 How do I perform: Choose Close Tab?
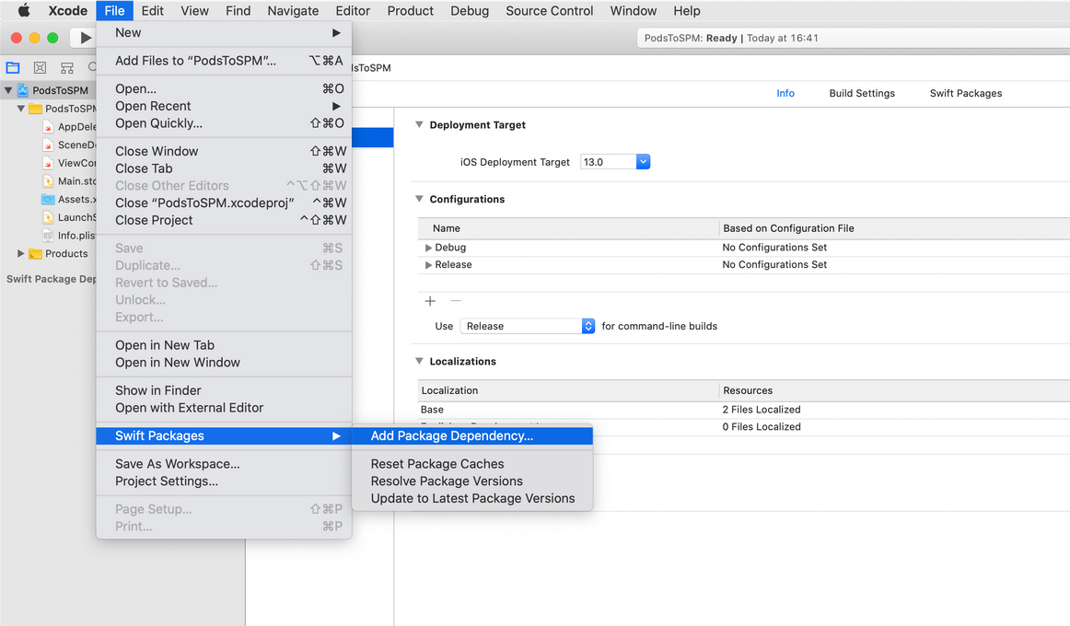(x=224, y=168)
